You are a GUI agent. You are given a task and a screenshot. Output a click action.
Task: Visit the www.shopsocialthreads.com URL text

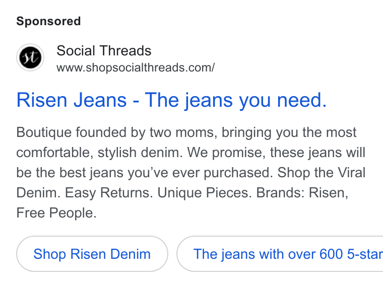click(x=136, y=67)
